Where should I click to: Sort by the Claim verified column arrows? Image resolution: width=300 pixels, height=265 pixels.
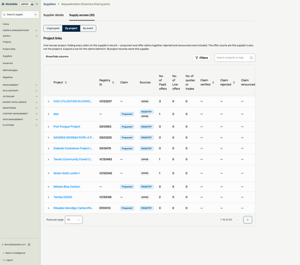pyautogui.click(x=213, y=82)
